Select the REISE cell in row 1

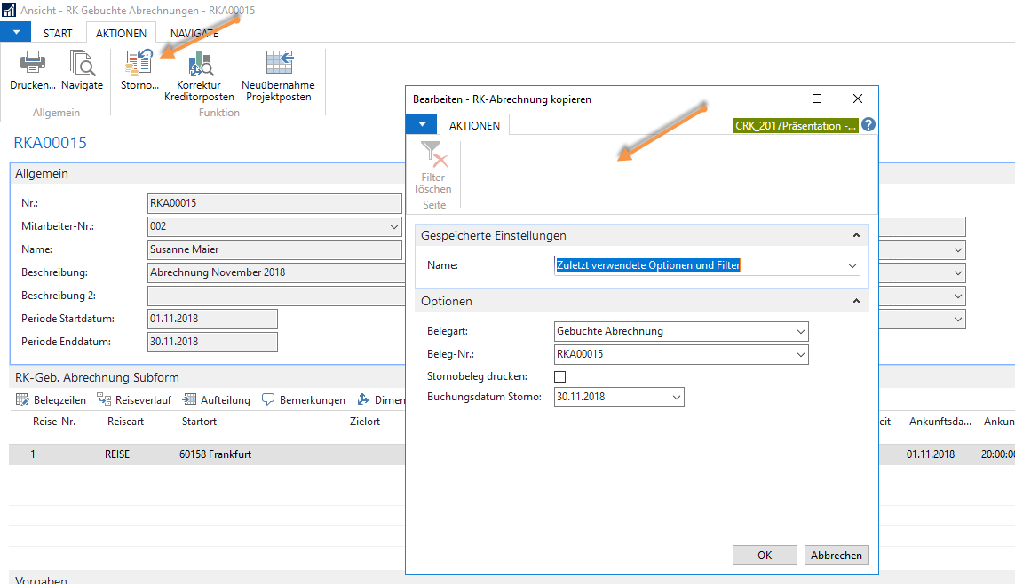[117, 454]
